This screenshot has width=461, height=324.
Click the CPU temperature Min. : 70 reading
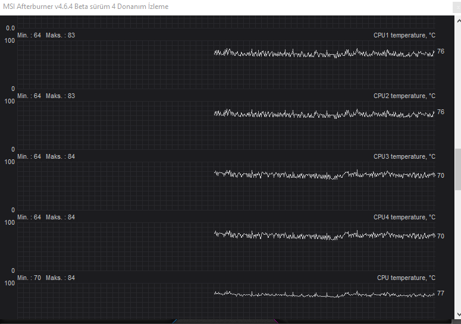[x=29, y=278]
